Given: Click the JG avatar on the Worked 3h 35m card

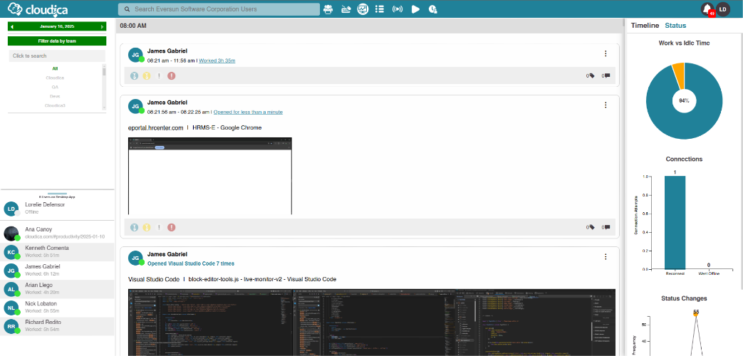Looking at the screenshot, I should click(135, 56).
